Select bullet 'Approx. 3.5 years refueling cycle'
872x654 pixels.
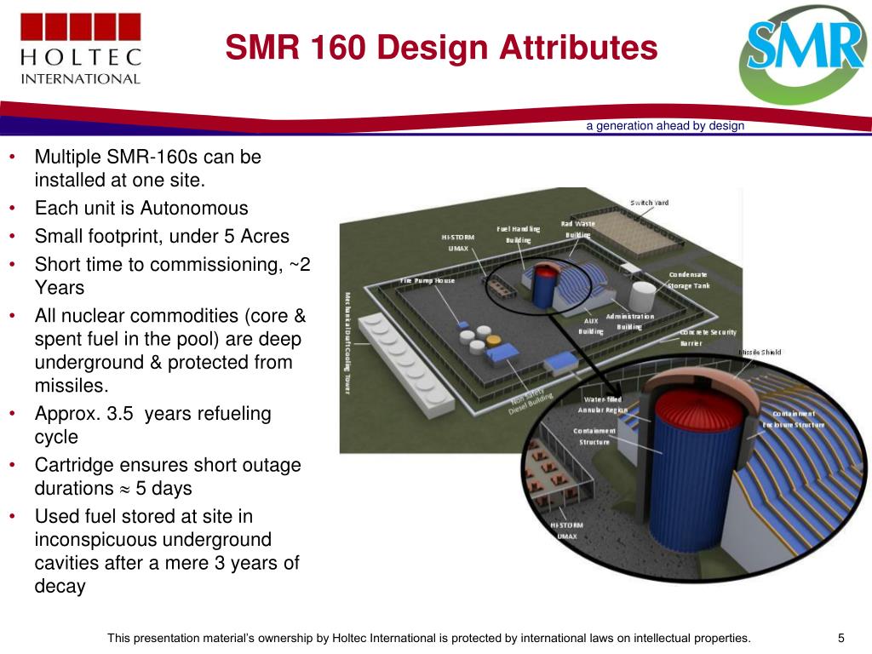153,425
